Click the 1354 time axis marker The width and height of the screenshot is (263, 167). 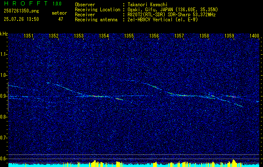[104, 35]
